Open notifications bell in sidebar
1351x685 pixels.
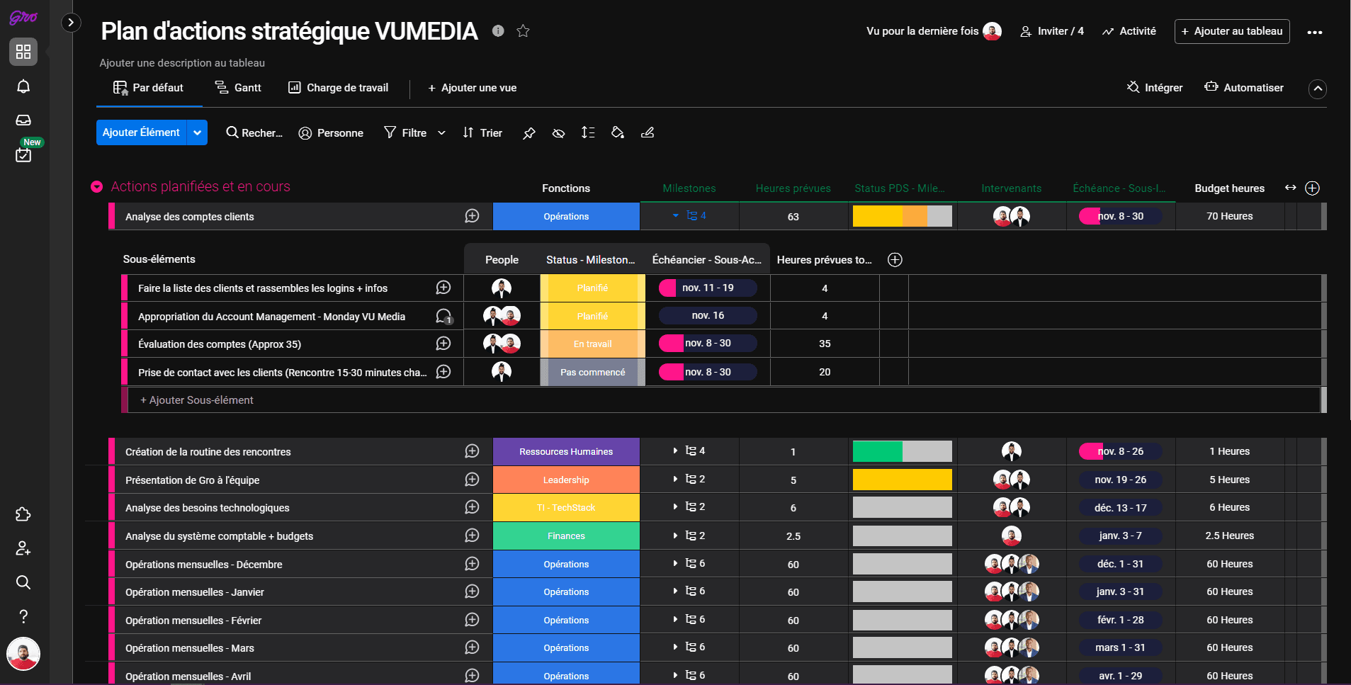coord(23,86)
